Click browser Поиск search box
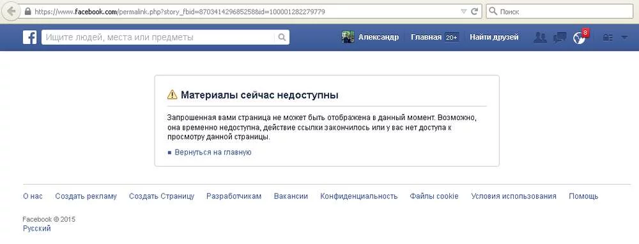The width and height of the screenshot is (639, 244). 560,11
